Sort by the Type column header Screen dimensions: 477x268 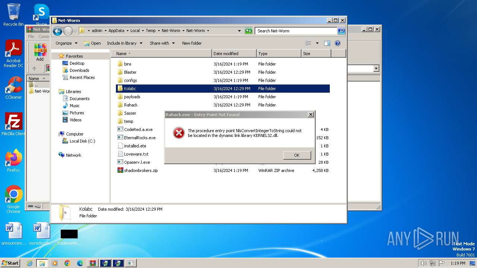click(279, 54)
